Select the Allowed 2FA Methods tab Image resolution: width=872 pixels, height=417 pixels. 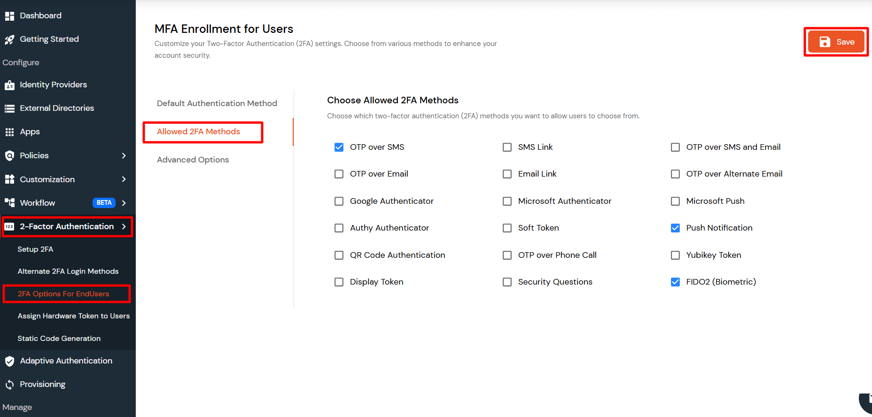coord(198,131)
